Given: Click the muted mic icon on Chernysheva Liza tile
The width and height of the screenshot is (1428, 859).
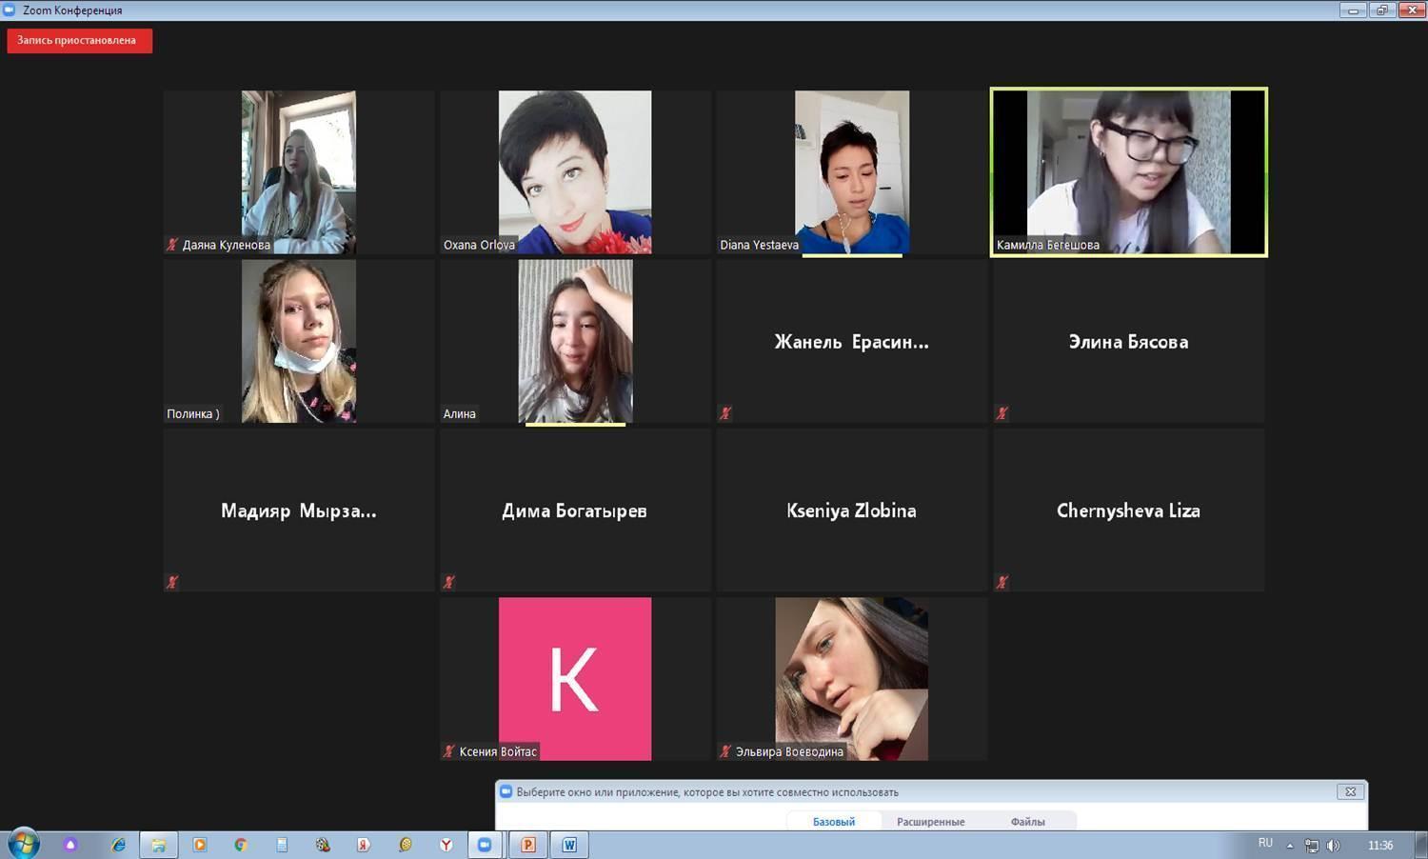Looking at the screenshot, I should 1002,582.
